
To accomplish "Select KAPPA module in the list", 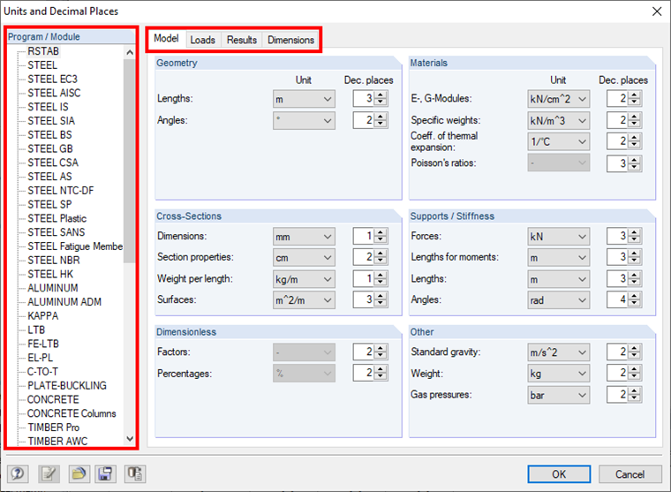I will click(42, 316).
